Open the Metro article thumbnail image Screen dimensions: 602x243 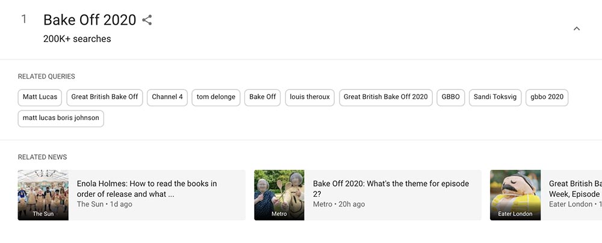click(279, 195)
